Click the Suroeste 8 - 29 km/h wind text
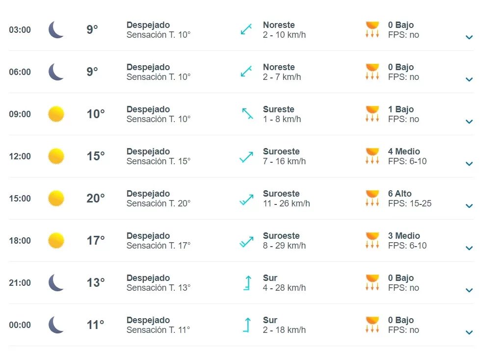The height and width of the screenshot is (353, 482). [x=284, y=241]
